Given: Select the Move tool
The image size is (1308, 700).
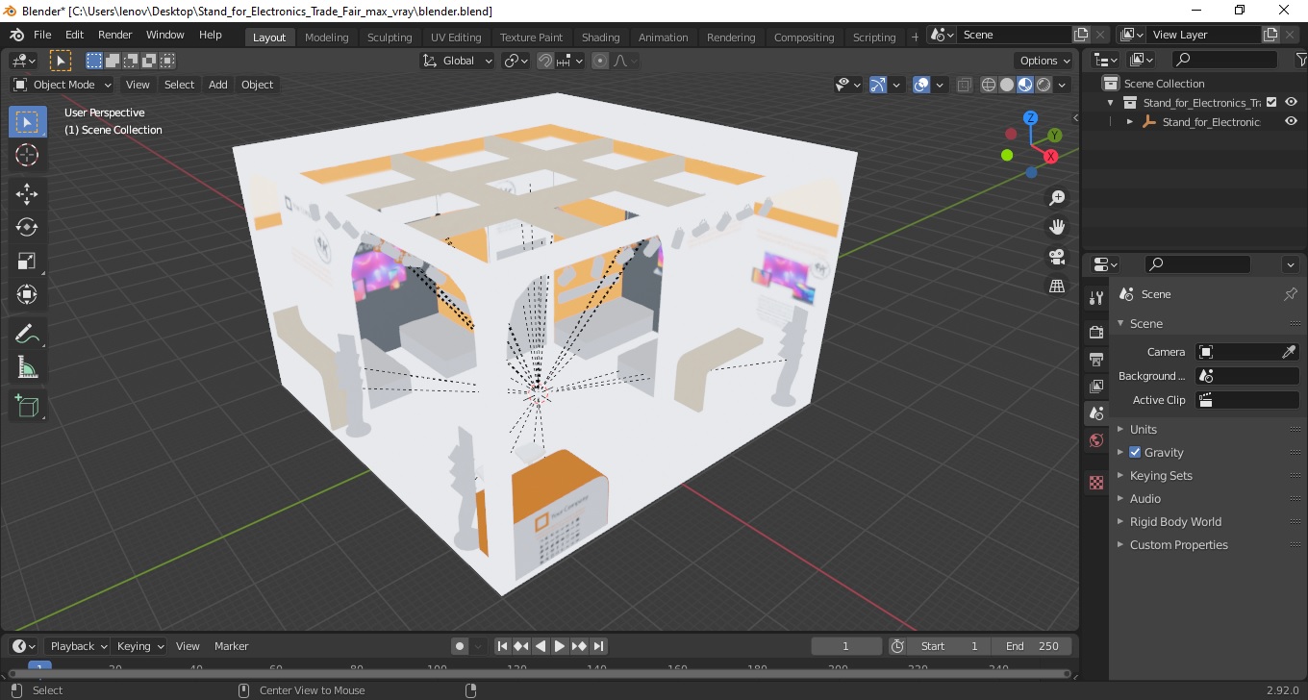Looking at the screenshot, I should coord(27,193).
